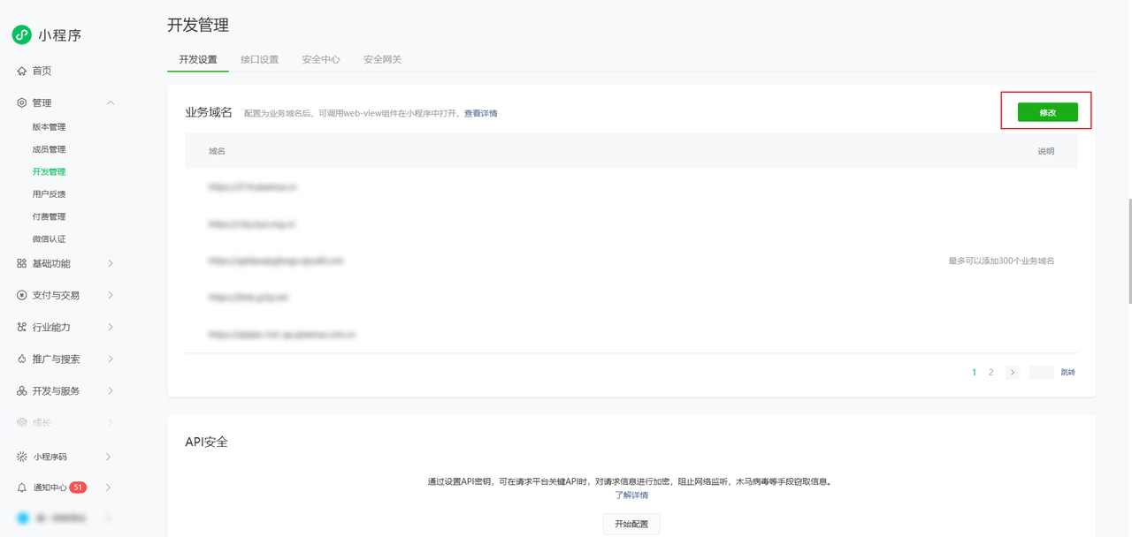Click the 小程序 logo icon

[22, 35]
